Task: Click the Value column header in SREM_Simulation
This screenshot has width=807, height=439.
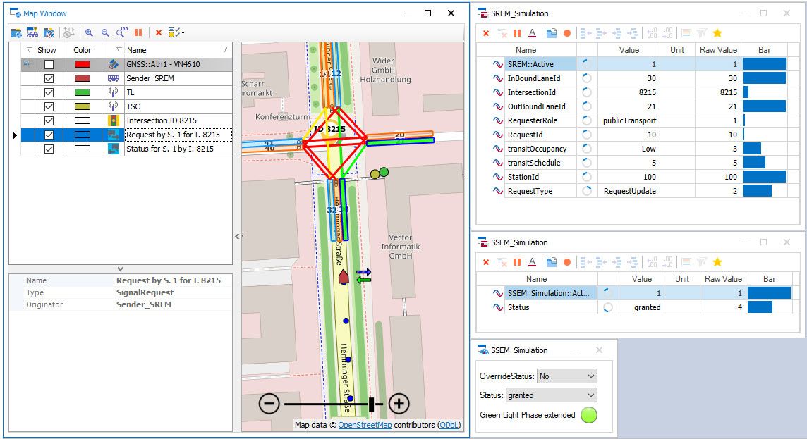Action: (x=629, y=50)
